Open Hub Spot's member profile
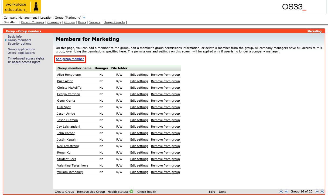The width and height of the screenshot is (328, 196). tap(64, 107)
